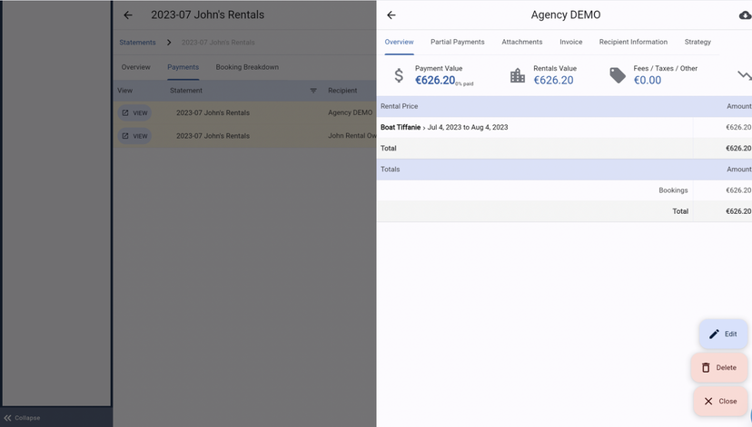
Task: Collapse the sidebar with double chevron
Action: (8, 418)
